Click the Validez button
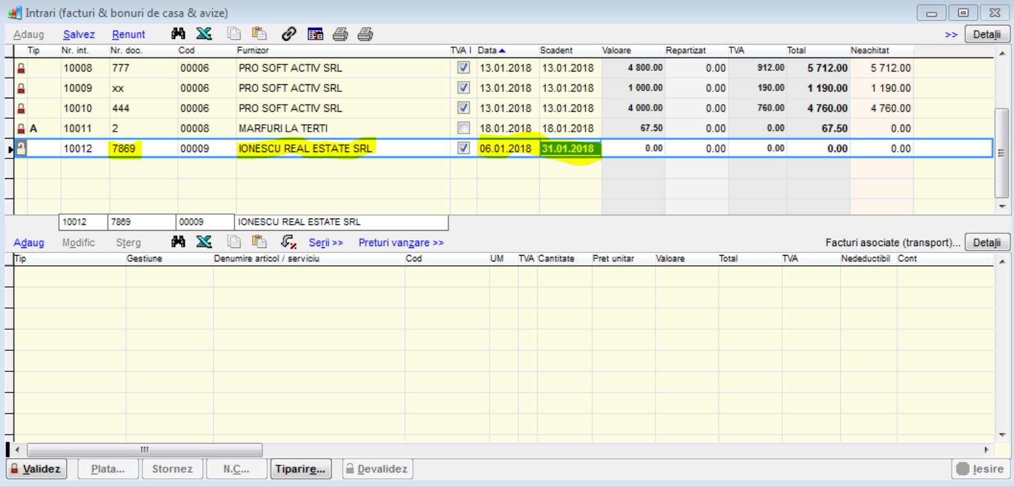This screenshot has width=1014, height=487. pos(36,468)
